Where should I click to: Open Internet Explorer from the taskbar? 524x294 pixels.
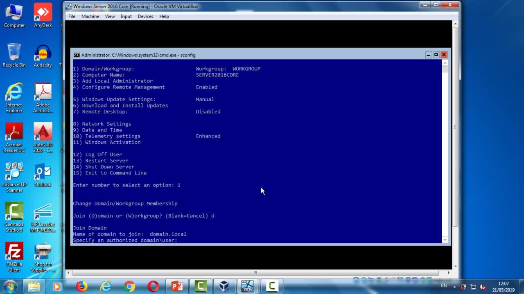pos(106,287)
